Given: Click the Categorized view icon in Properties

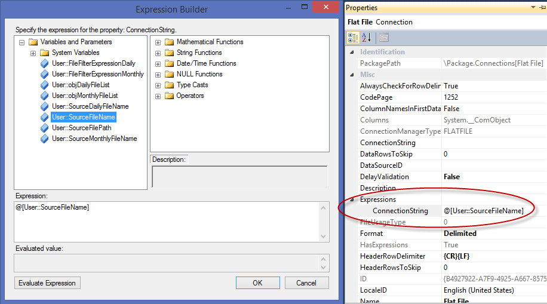Looking at the screenshot, I should click(x=353, y=37).
